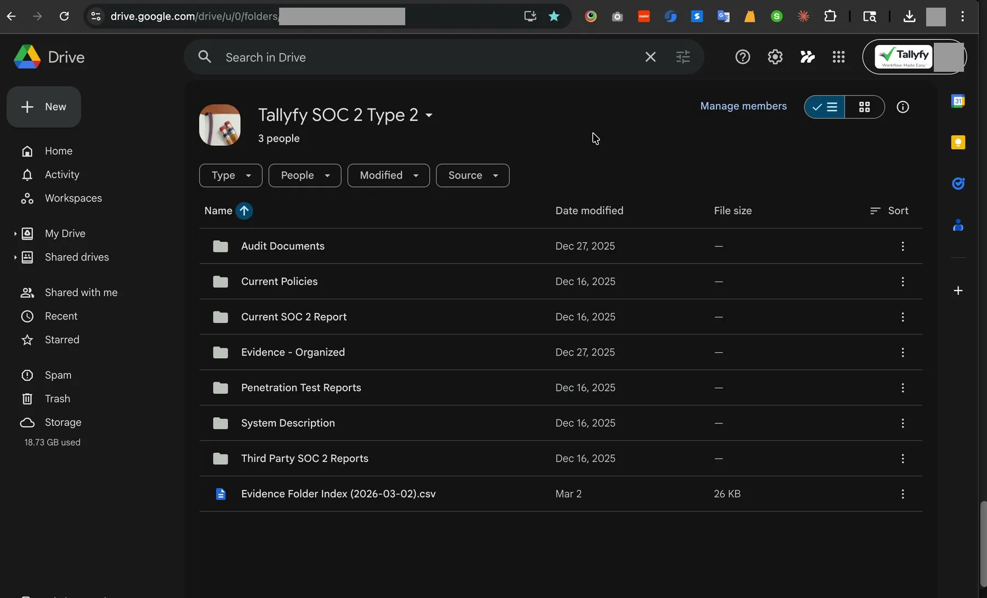Select Third Party SOC 2 Reports folder

pos(560,458)
